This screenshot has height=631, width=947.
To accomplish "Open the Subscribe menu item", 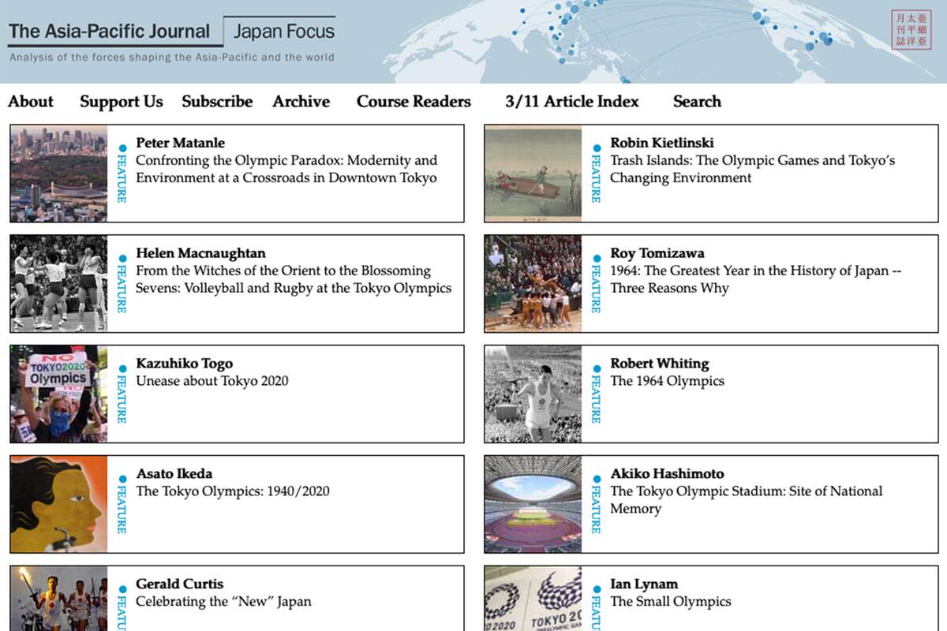I will (217, 101).
